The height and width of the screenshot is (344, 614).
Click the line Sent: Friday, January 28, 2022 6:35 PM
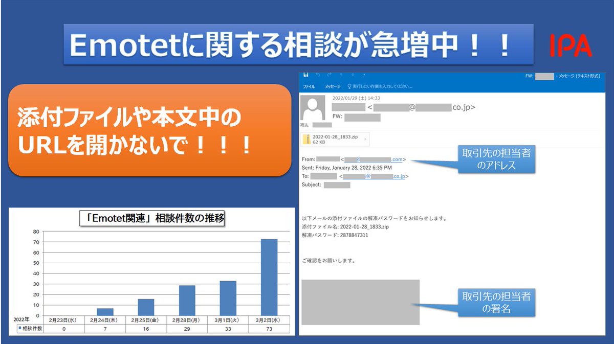coord(347,168)
